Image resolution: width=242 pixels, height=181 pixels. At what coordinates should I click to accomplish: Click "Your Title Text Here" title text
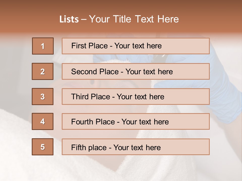pos(134,19)
